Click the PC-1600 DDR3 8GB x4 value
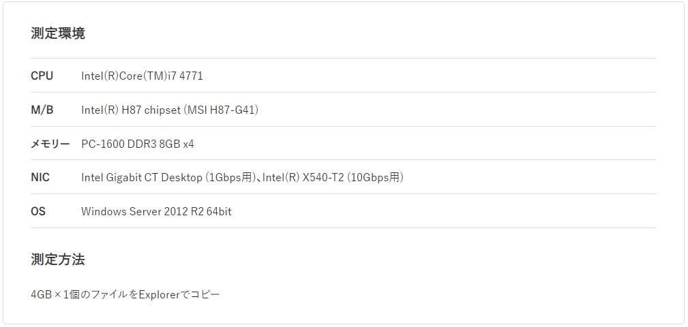The width and height of the screenshot is (688, 327). 137,144
